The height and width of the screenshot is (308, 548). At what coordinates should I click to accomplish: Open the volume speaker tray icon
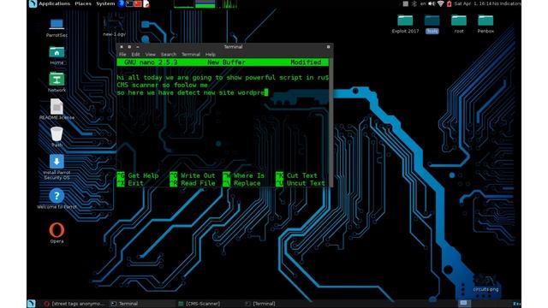click(432, 3)
